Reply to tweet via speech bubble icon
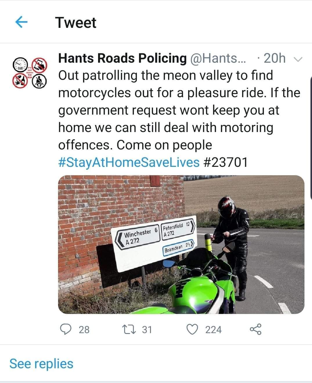 66,329
